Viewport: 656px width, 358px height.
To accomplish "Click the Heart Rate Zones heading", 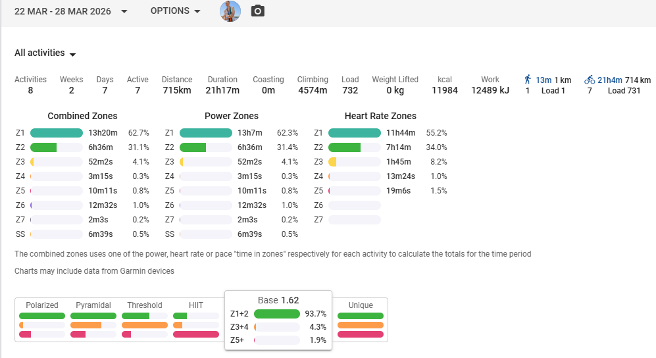I will point(380,116).
